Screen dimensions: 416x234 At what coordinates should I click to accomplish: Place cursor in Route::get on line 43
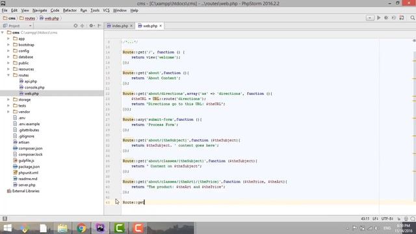click(133, 202)
